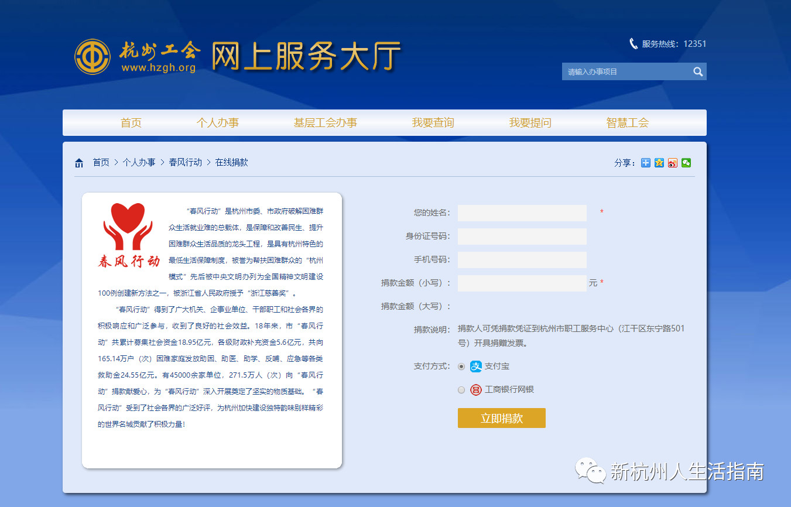Focus the 身份证号码 ID number field

522,237
